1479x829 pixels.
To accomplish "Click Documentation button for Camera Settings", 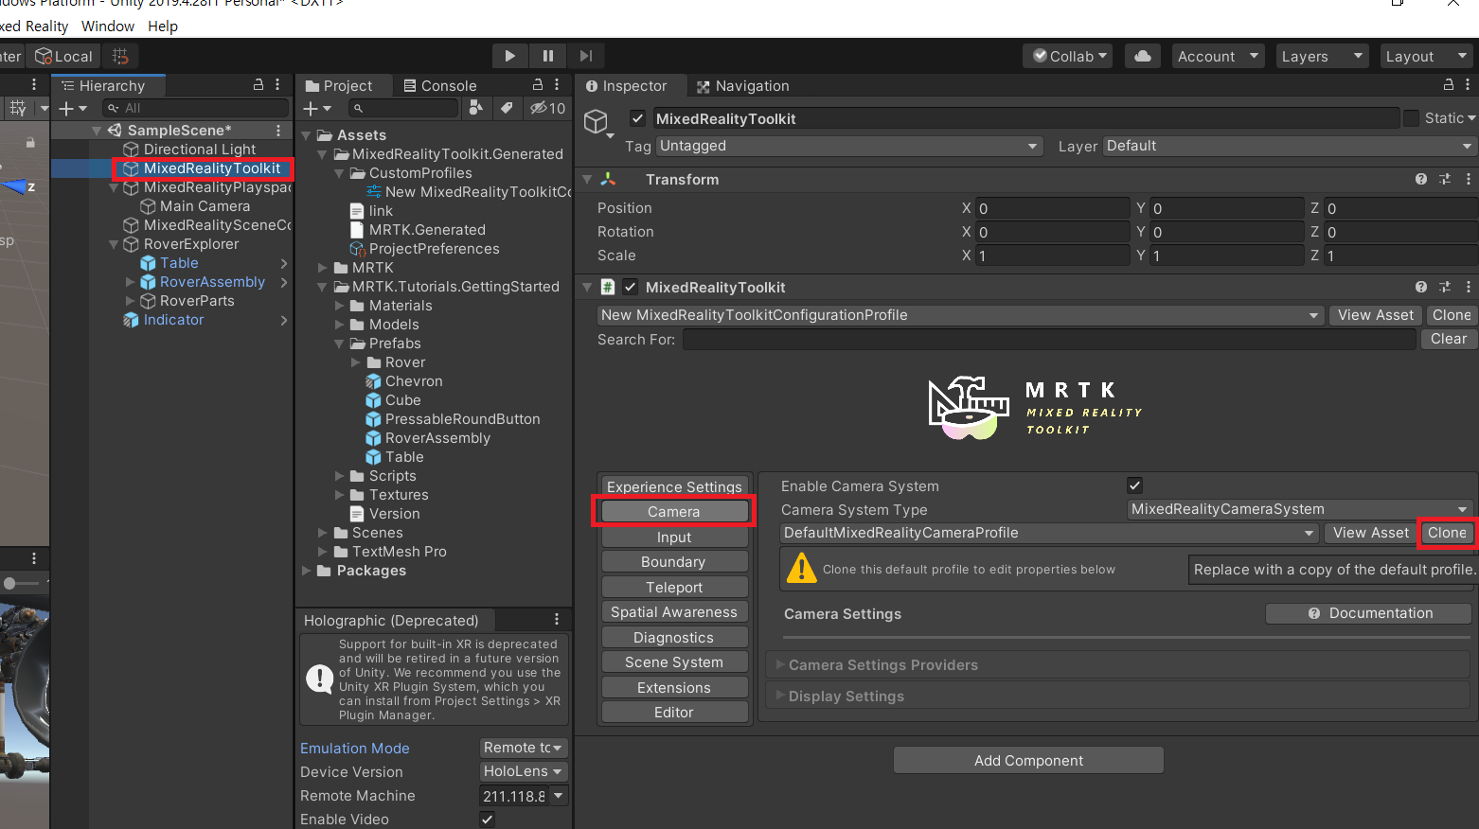I will pos(1370,613).
